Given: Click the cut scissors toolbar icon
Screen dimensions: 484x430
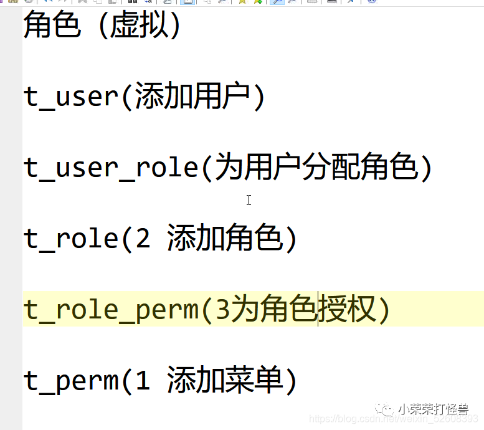Looking at the screenshot, I should coord(82,1).
